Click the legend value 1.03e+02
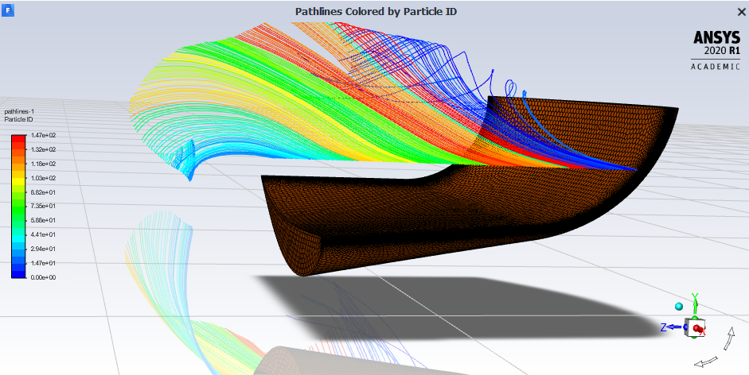749x375 pixels. click(43, 178)
